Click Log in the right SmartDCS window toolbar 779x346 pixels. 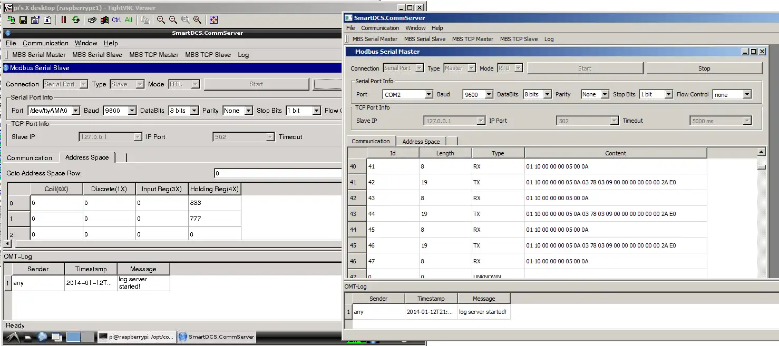click(549, 39)
